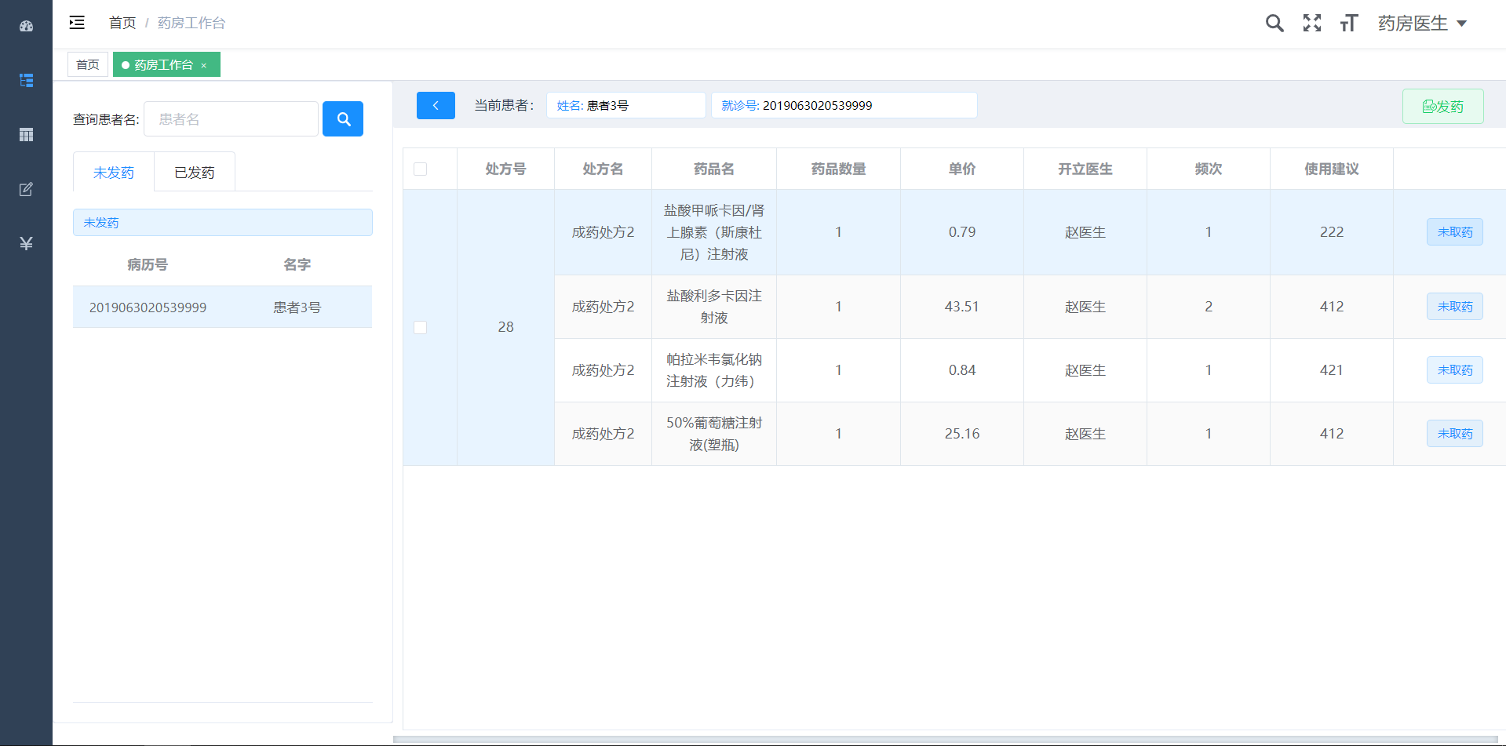Click the 首页 breadcrumb link

[122, 23]
